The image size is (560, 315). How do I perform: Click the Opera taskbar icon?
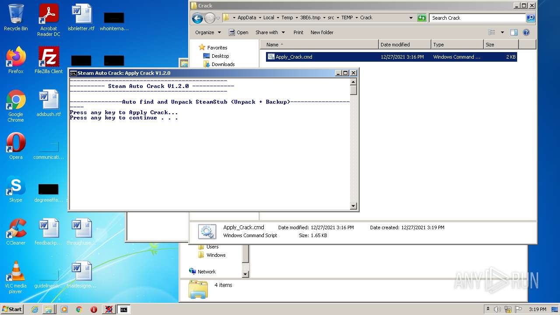coord(94,309)
